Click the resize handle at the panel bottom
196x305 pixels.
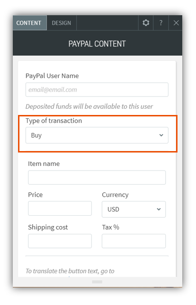click(x=97, y=282)
